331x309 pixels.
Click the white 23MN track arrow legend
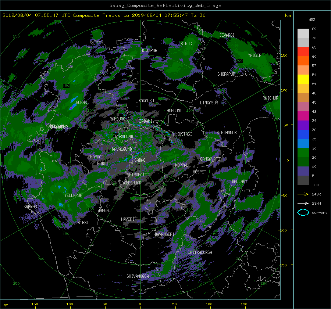click(x=303, y=203)
